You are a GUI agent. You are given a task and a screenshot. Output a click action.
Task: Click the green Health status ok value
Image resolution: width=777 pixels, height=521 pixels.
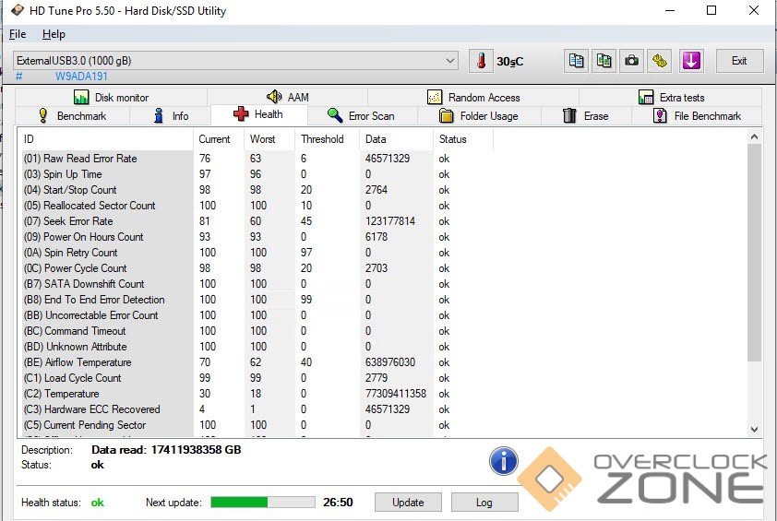pyautogui.click(x=97, y=503)
